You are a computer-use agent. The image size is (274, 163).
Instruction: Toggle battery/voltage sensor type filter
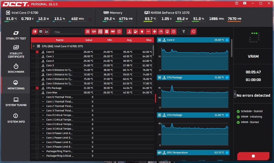tap(135, 32)
